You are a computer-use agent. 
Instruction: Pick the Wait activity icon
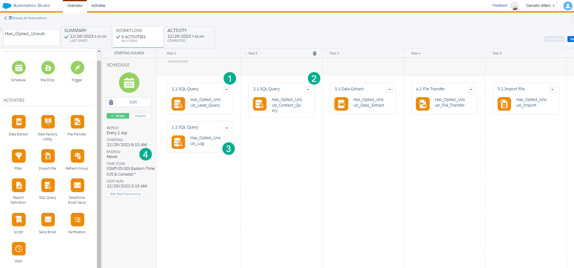(19, 249)
